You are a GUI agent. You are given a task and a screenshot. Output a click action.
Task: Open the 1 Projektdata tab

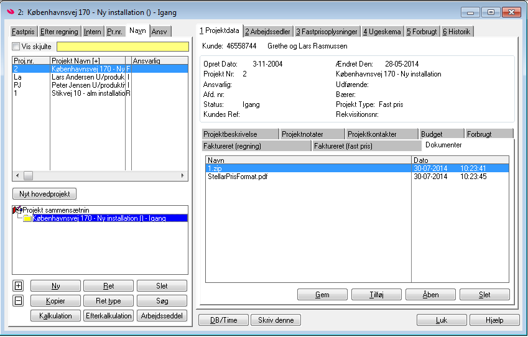pyautogui.click(x=220, y=30)
